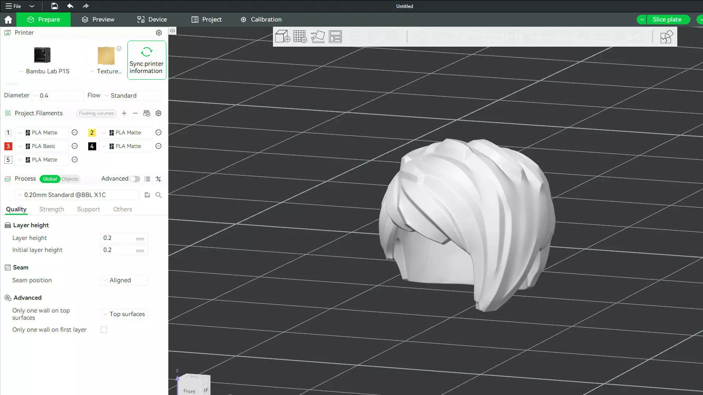The image size is (703, 395).
Task: Open the Textured plate type dropdown
Action: (106, 71)
